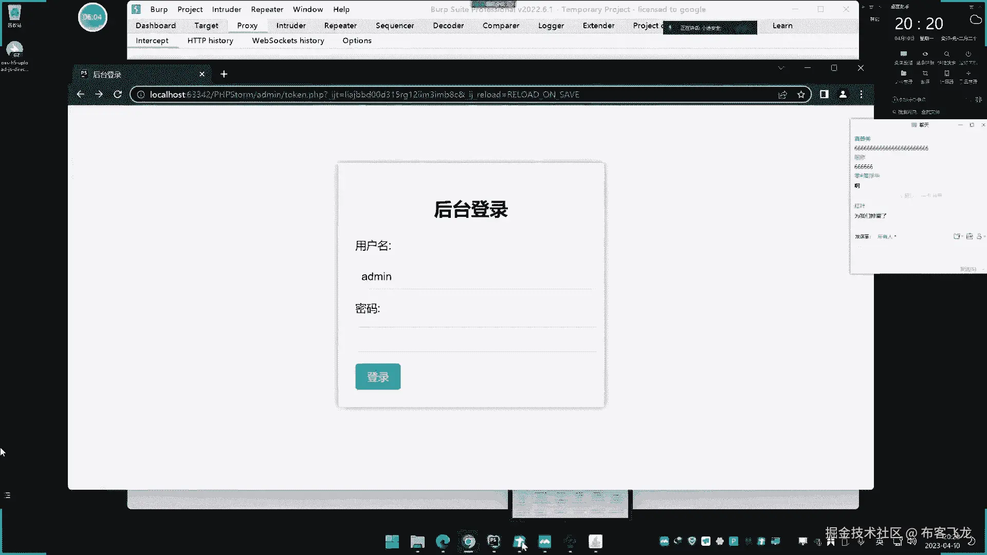Open the browser profile icon

[843, 95]
